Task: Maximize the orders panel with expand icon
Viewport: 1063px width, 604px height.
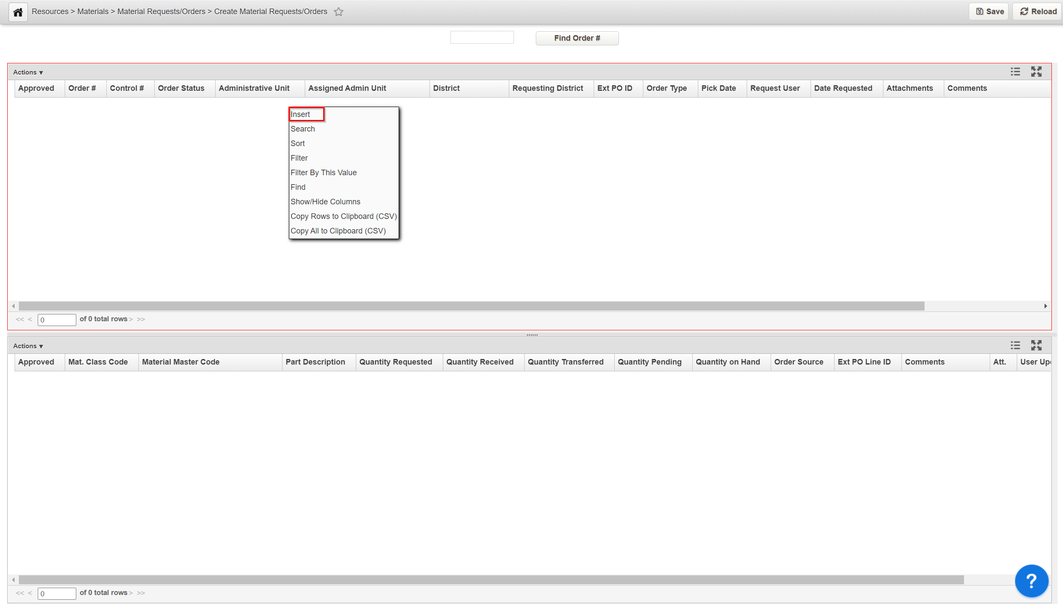Action: (1036, 72)
